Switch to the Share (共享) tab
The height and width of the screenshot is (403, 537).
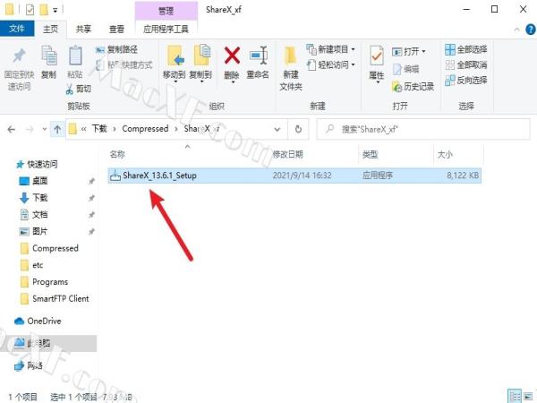tap(83, 29)
